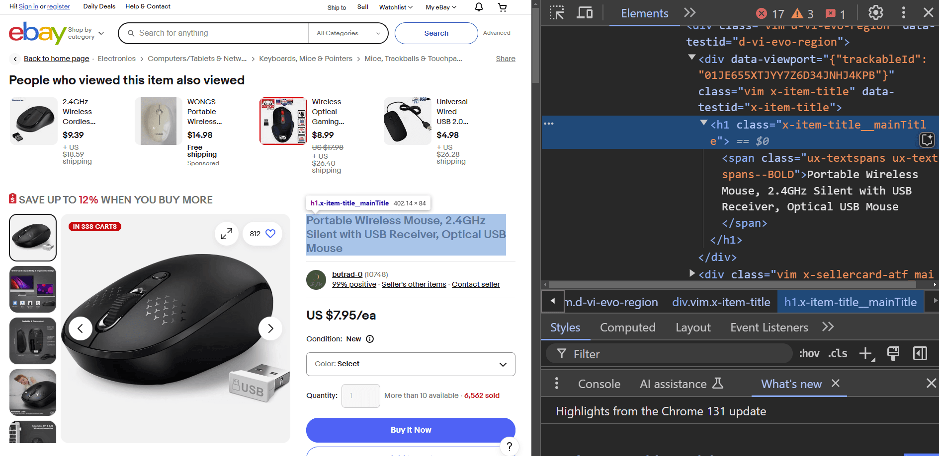Click the Sign in link
939x456 pixels.
[x=28, y=6]
